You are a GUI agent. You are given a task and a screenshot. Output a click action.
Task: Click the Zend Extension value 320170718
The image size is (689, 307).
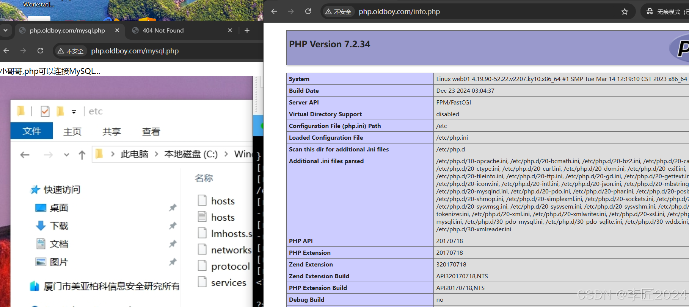click(451, 264)
